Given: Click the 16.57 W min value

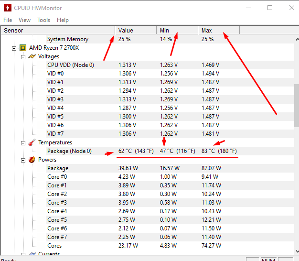Looking at the screenshot, I should (170, 168).
